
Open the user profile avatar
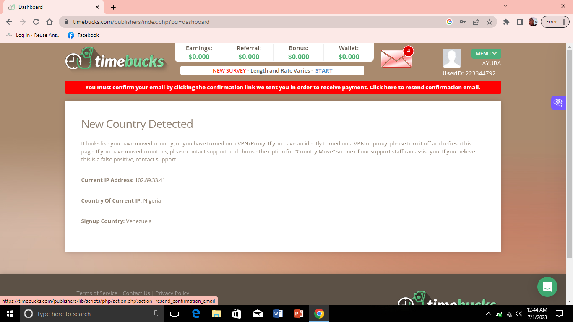(452, 58)
